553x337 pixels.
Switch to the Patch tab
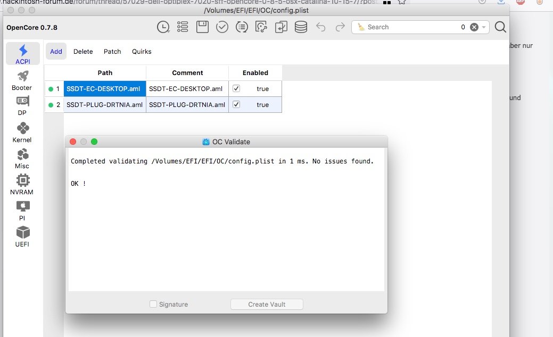(112, 52)
